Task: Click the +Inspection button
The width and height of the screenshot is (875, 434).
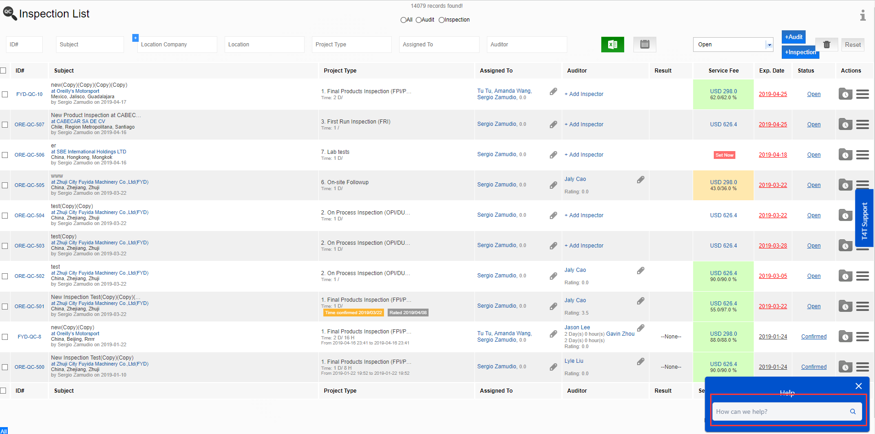Action: (800, 52)
